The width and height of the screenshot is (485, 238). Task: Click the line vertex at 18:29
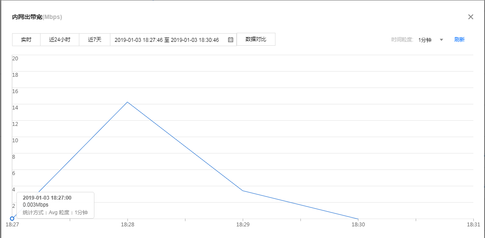(243, 191)
